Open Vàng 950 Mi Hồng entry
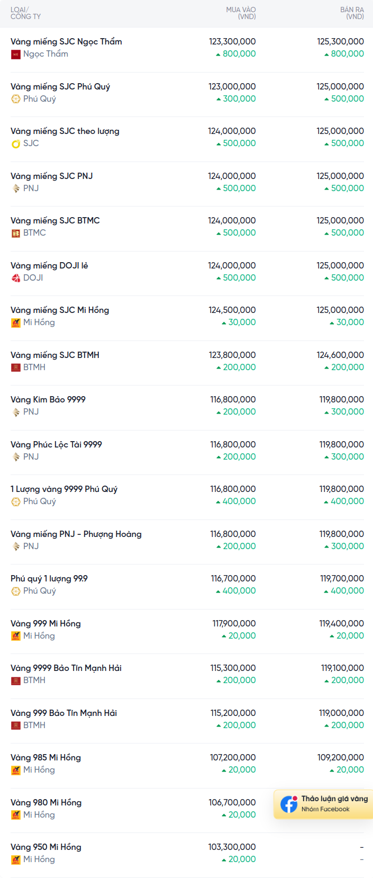The height and width of the screenshot is (878, 373). (46, 847)
